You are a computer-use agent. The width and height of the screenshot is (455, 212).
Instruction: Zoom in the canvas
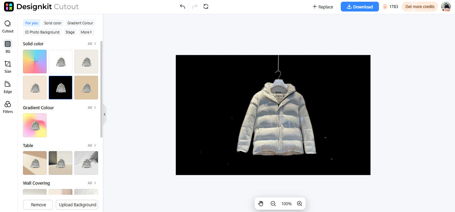[x=300, y=204]
